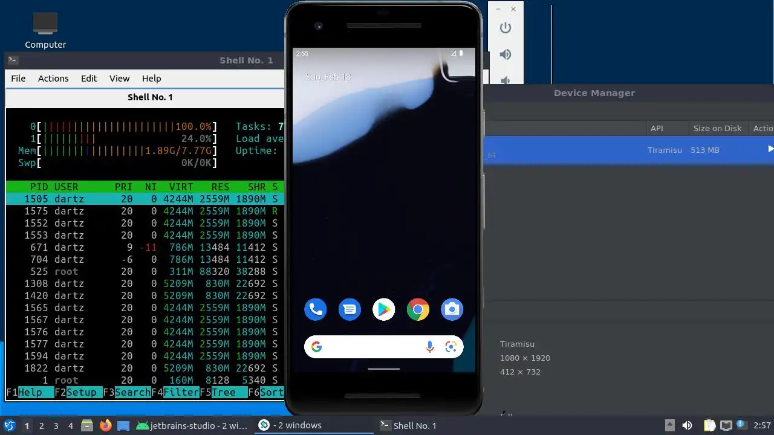Select htop process row with PID 1575

[x=145, y=211]
